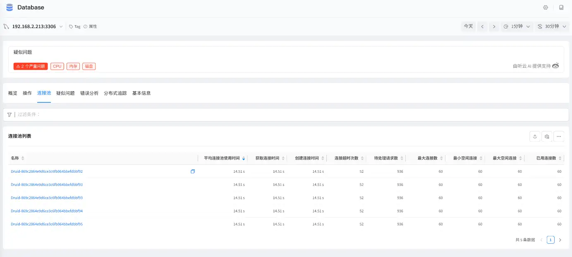Toggle sorting on 连接超时次数 column

point(363,158)
